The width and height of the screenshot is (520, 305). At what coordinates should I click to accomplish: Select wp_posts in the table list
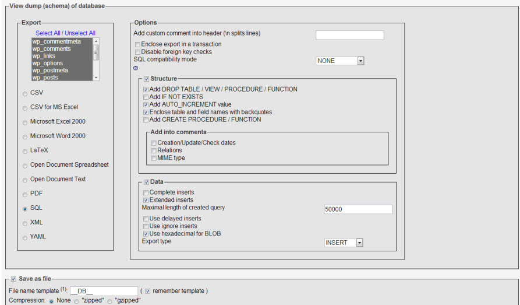[x=62, y=78]
